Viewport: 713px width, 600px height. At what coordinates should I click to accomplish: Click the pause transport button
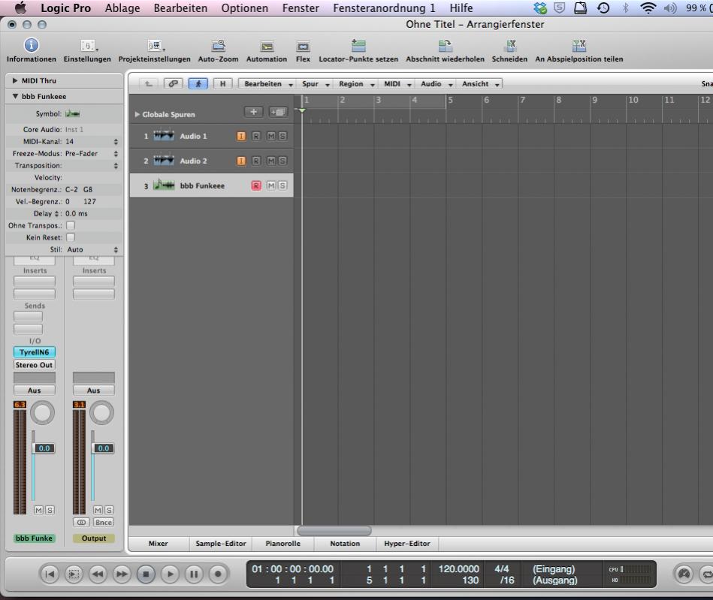pos(194,574)
